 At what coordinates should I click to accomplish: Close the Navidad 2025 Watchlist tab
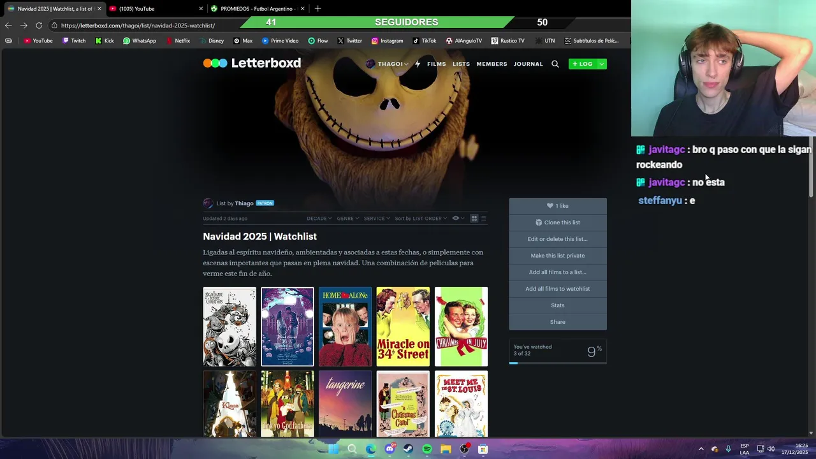coord(99,9)
